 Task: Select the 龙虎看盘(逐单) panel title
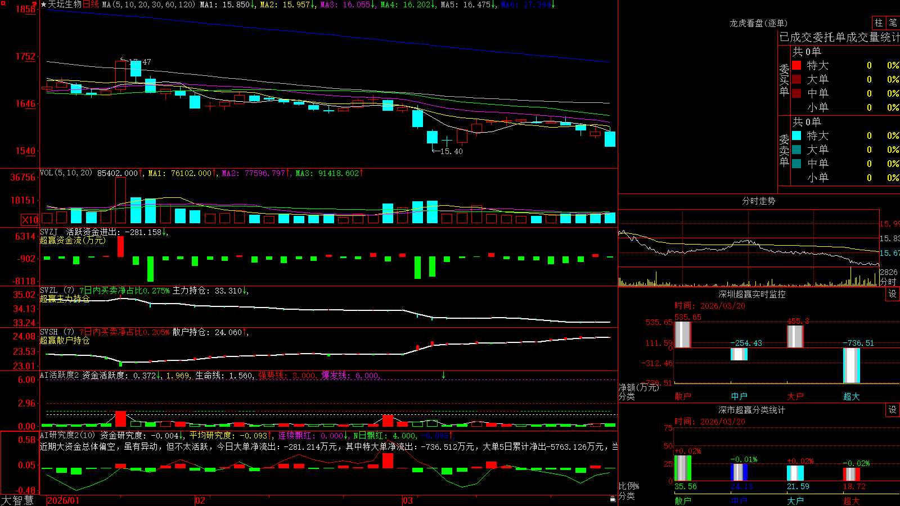[x=758, y=23]
